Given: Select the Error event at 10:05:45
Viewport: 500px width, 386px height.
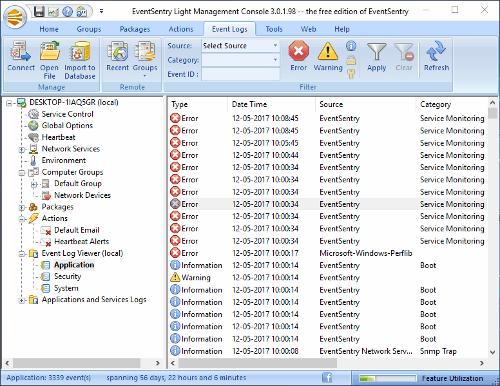Looking at the screenshot, I should click(x=327, y=143).
